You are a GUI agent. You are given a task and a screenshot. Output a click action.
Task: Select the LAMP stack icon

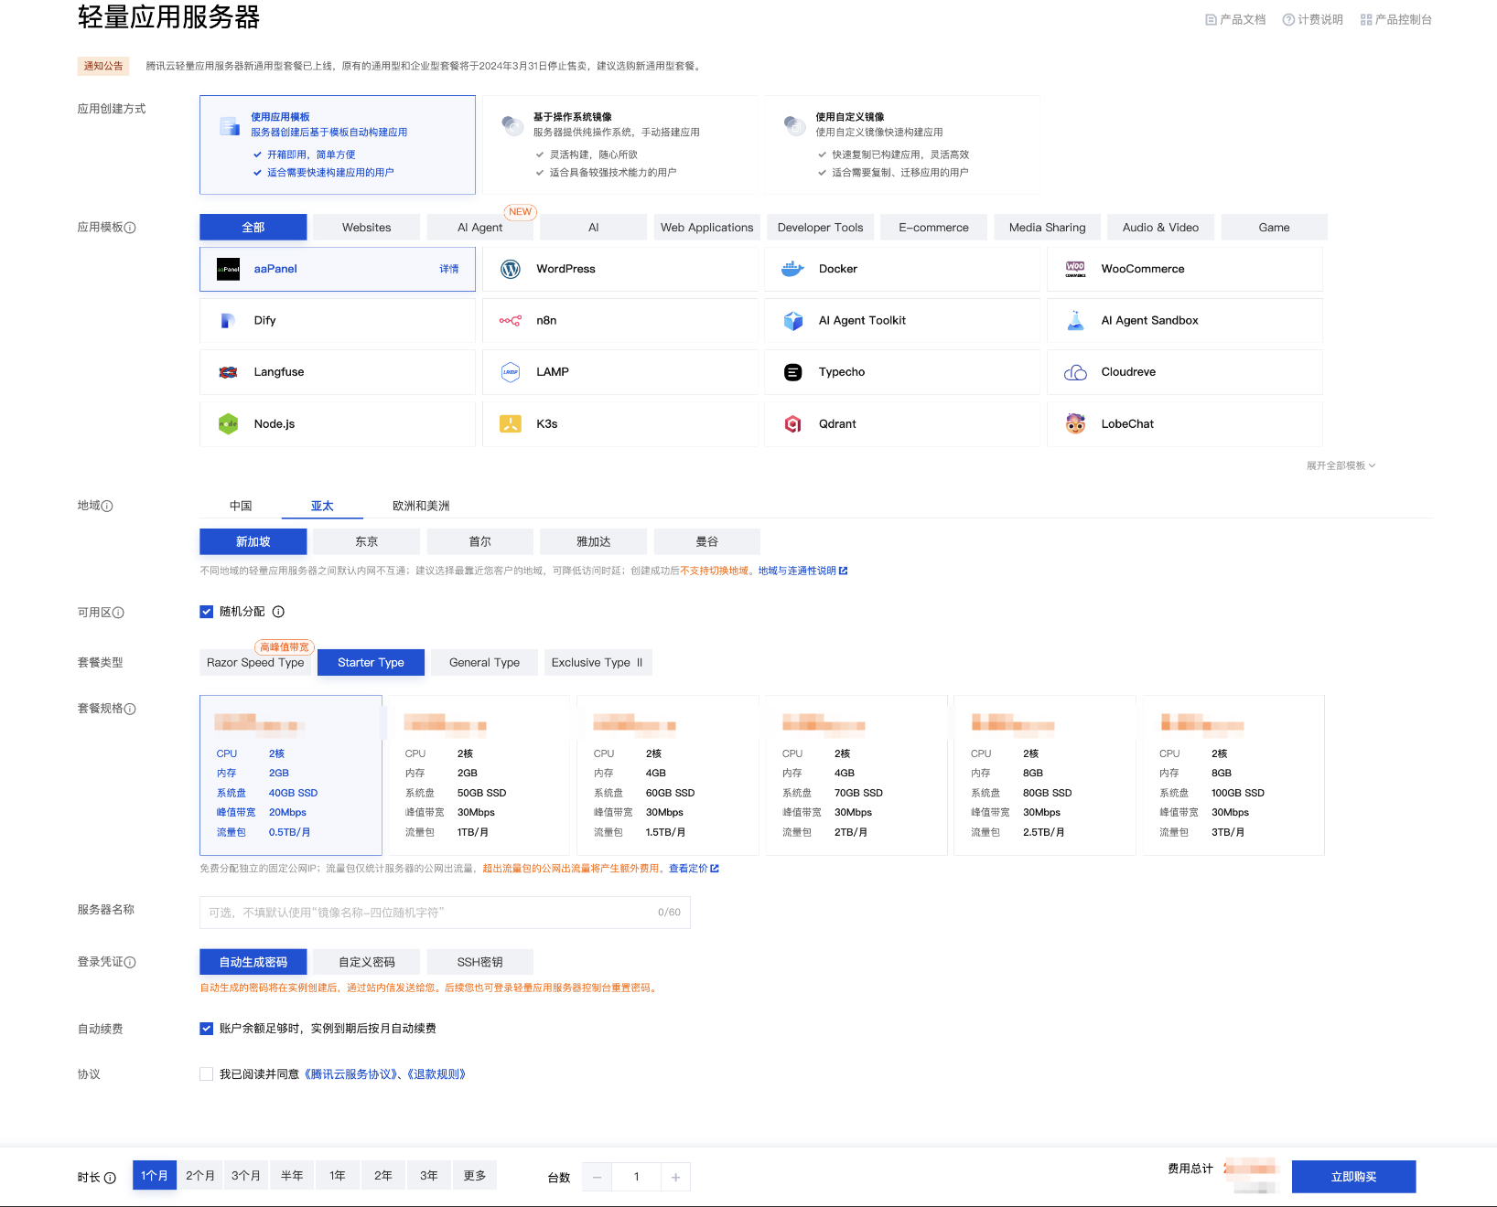point(511,372)
